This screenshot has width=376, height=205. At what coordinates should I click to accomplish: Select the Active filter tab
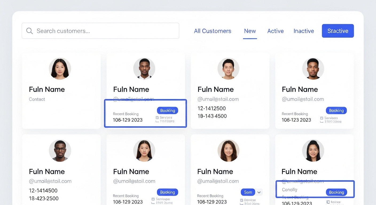tap(275, 31)
